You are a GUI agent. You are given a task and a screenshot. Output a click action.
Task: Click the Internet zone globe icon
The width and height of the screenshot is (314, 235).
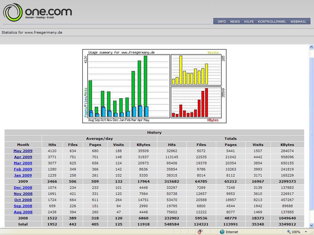click(x=222, y=232)
